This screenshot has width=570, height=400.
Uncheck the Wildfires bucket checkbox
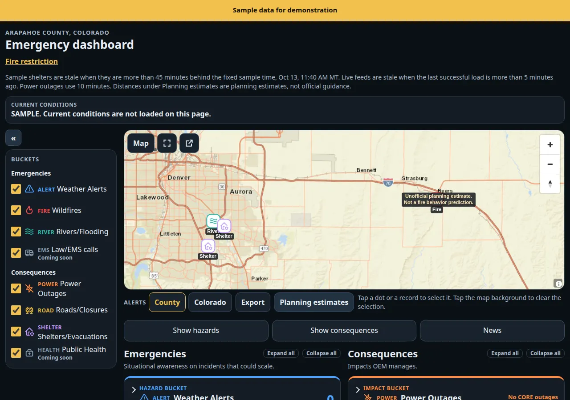tap(16, 210)
